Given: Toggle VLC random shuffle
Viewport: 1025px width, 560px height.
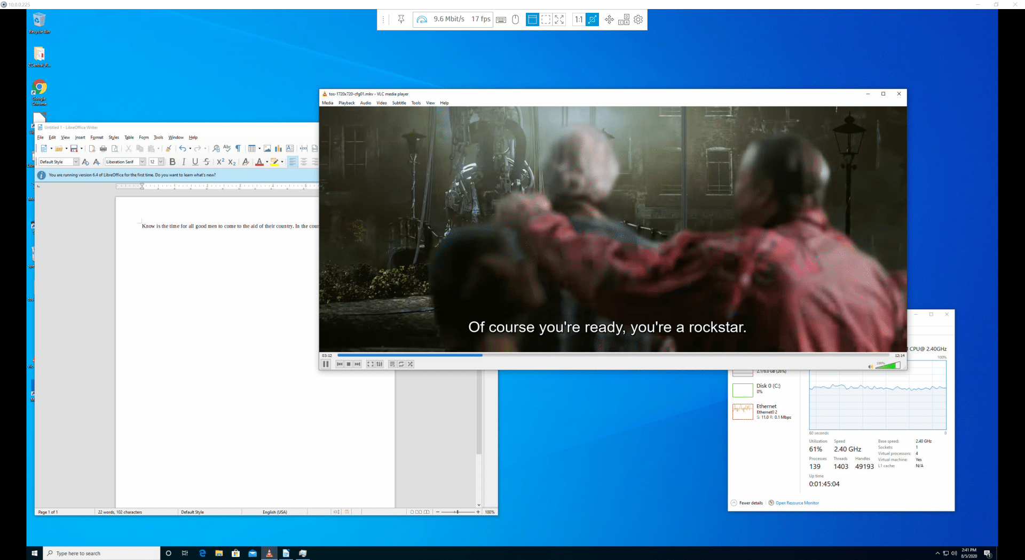Looking at the screenshot, I should click(411, 364).
